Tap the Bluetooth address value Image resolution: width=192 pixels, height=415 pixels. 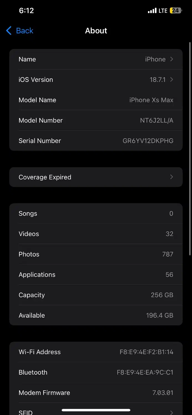pyautogui.click(x=145, y=372)
